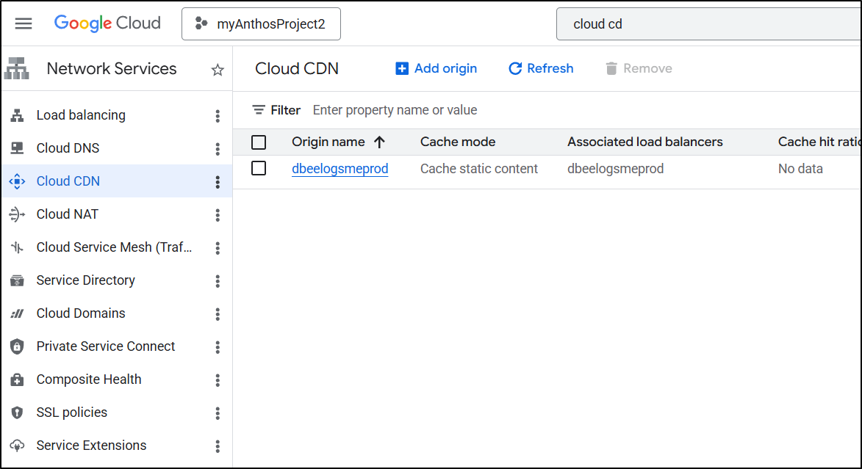This screenshot has height=469, width=862.
Task: Open the myAnthosProject2 project selector
Action: [x=261, y=24]
